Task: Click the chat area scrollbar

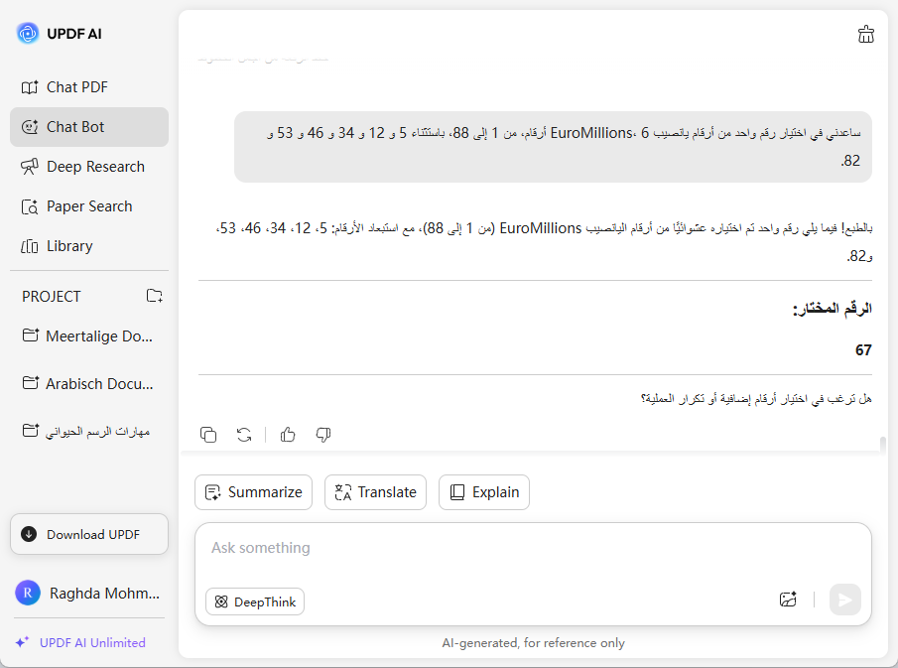Action: (883, 445)
